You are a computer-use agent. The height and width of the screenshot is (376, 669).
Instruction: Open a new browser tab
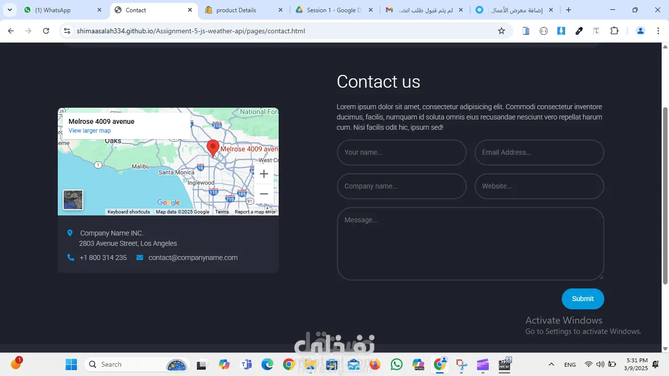click(x=568, y=10)
